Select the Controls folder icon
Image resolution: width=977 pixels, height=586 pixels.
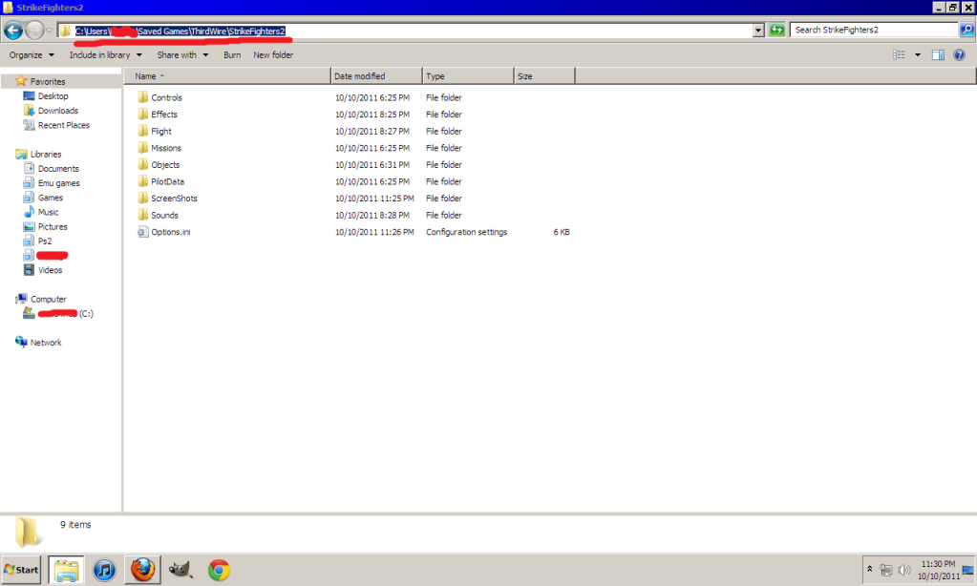[x=143, y=97]
